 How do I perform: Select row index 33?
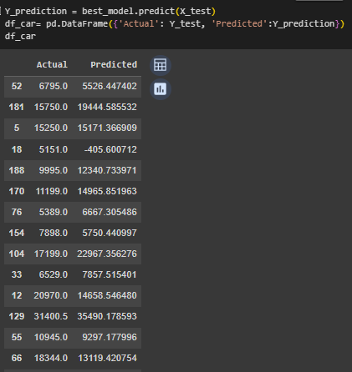click(17, 274)
